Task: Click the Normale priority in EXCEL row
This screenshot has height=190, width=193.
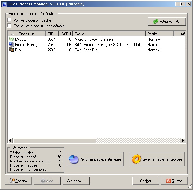Action: click(x=154, y=39)
